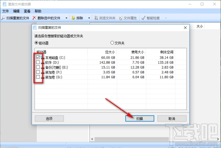Click the 0.04 GB used size cell
Image resolution: width=221 pixels, height=148 pixels.
[x=138, y=77]
